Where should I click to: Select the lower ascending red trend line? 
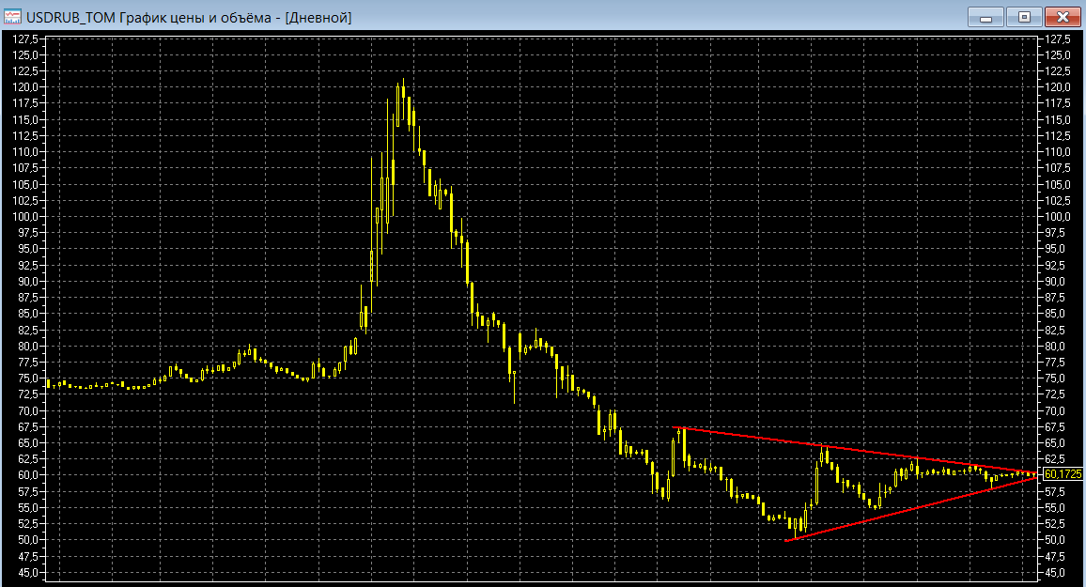click(x=911, y=509)
